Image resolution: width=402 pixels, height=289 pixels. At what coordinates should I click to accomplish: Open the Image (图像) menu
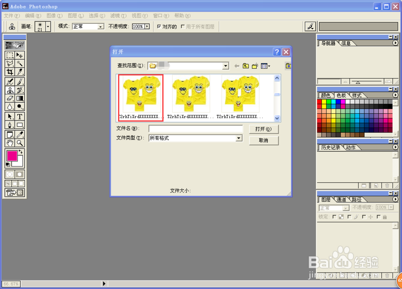54,16
